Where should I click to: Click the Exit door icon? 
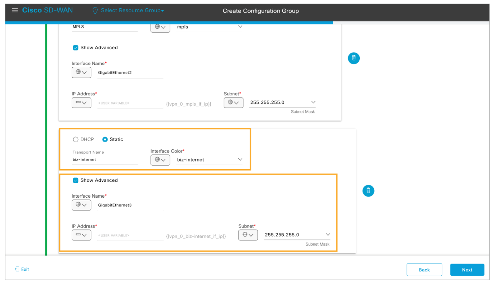[17, 269]
